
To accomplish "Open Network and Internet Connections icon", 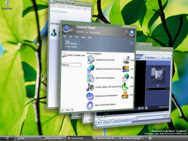I will coord(91,68).
